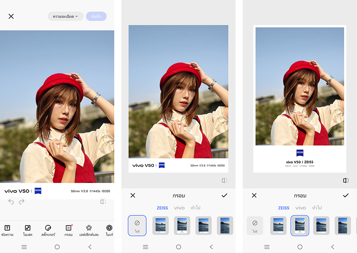Switch to the vivo tab on middle screen

pos(179,208)
